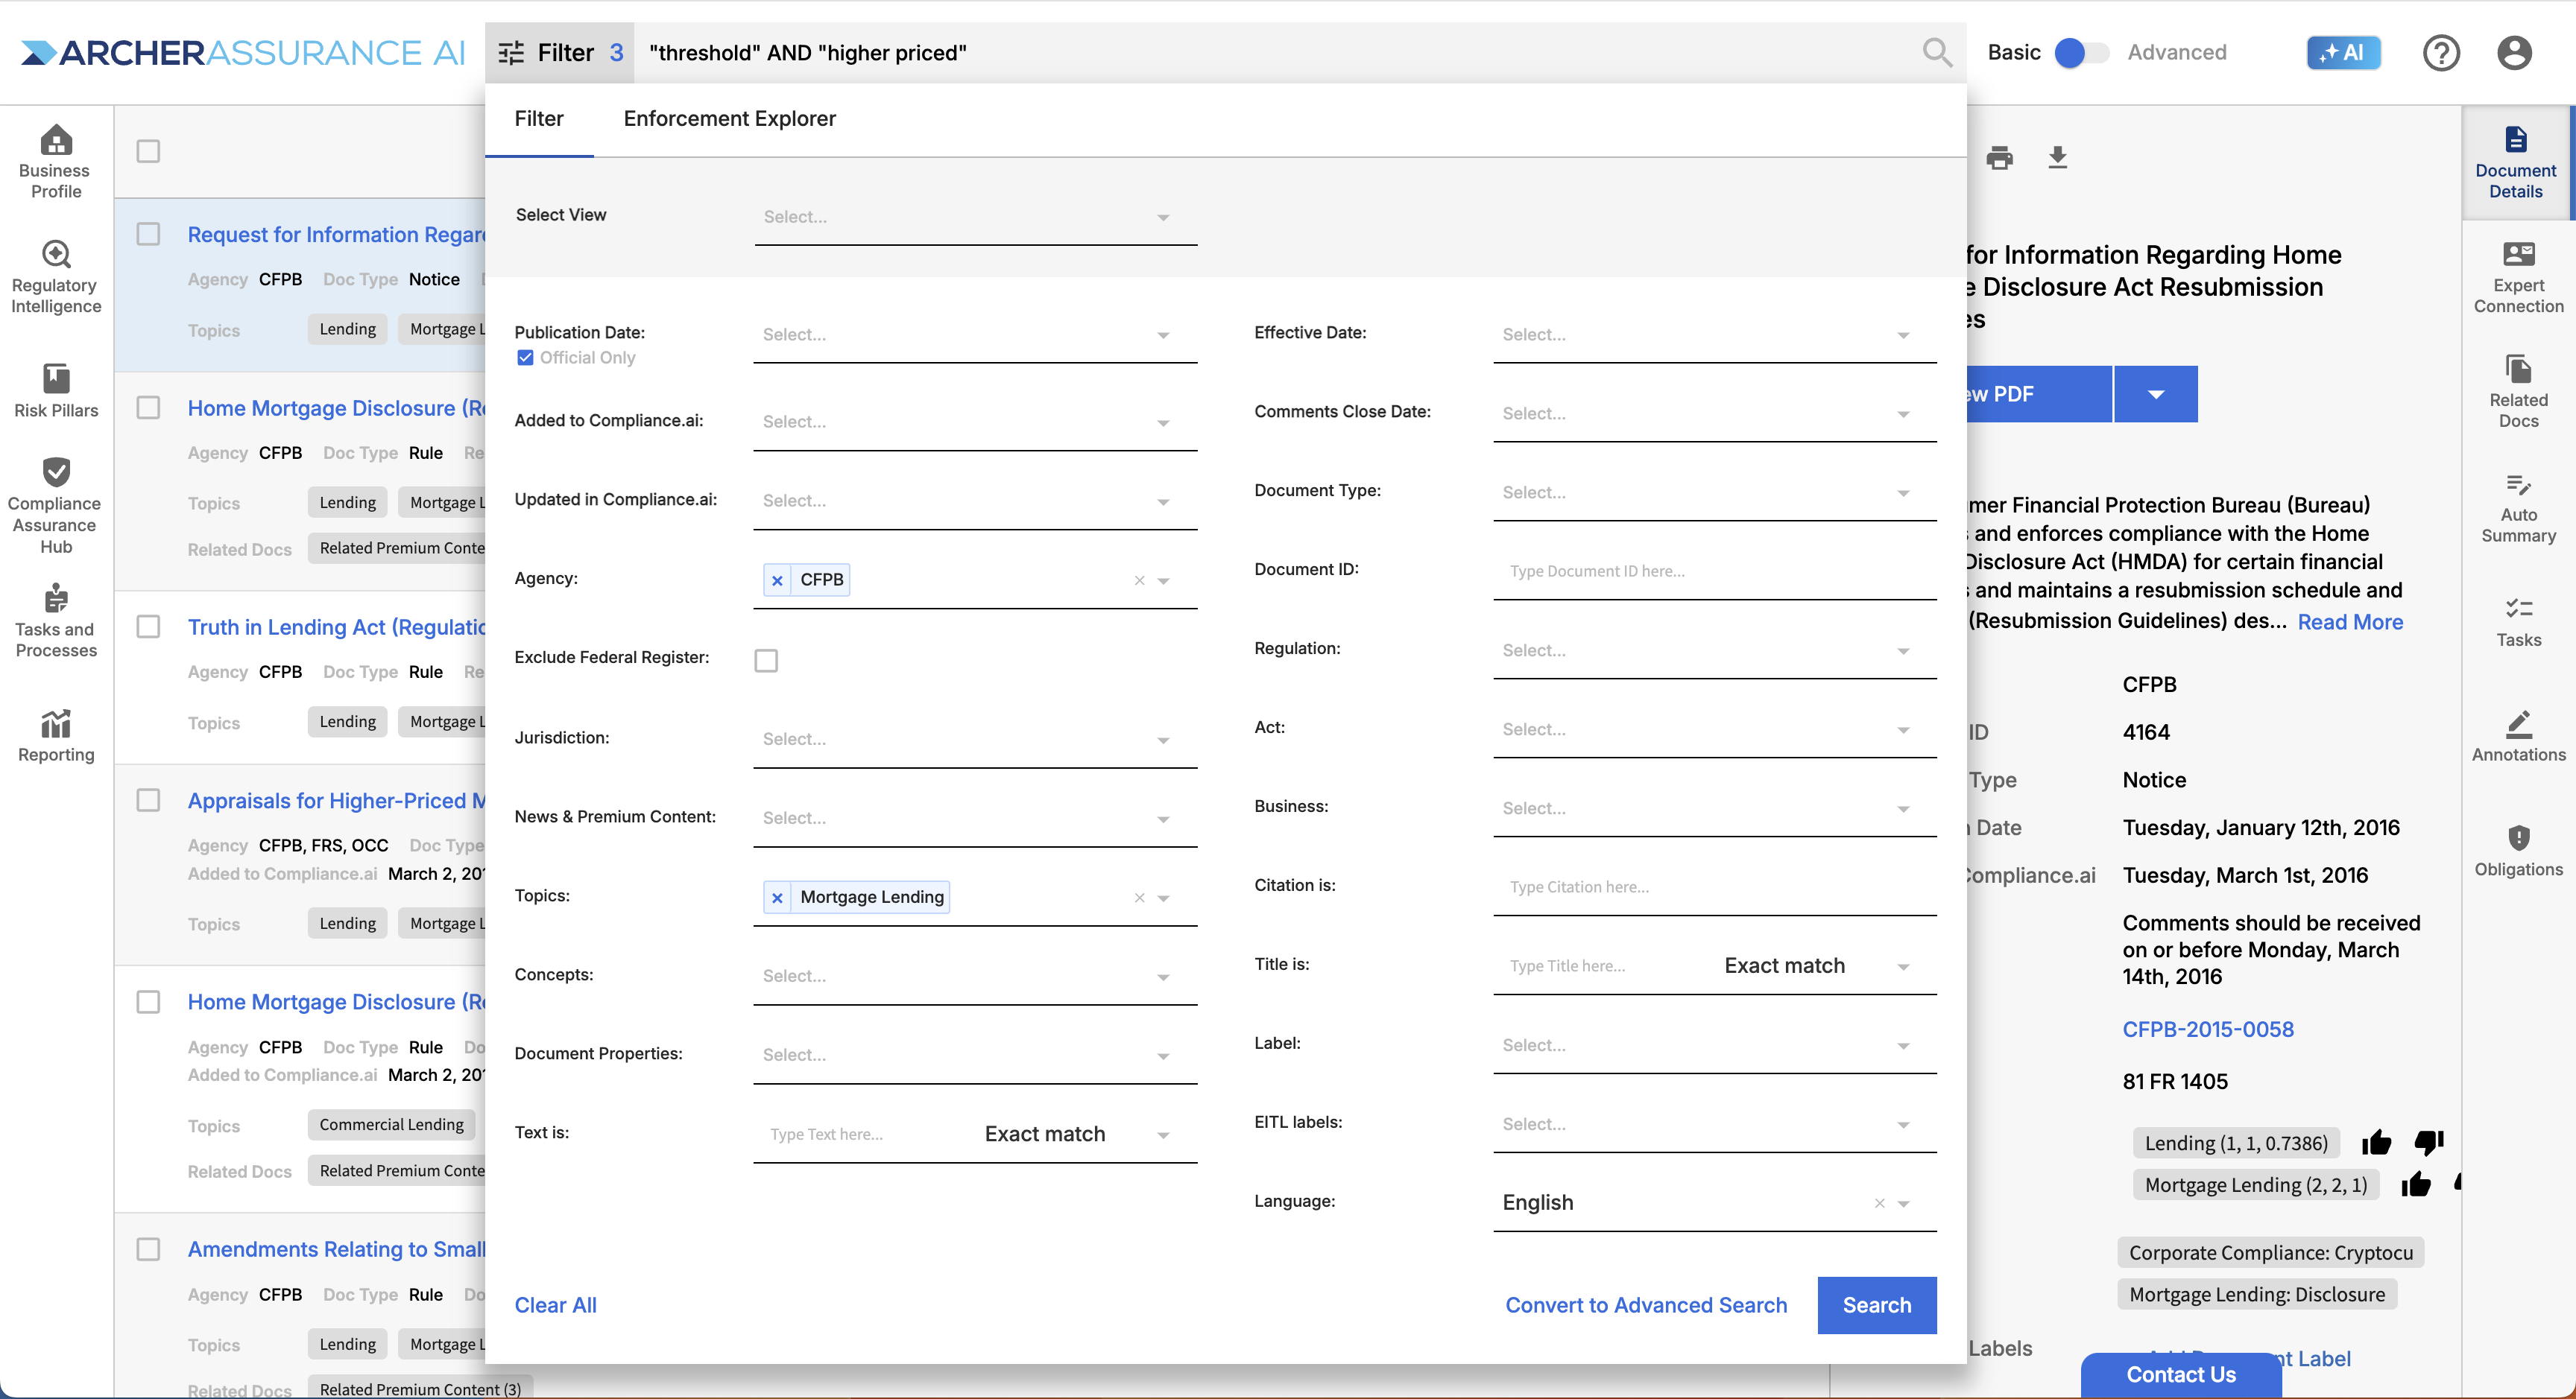The image size is (2576, 1399).
Task: Thumbs up the Lending topic
Action: (x=2377, y=1142)
